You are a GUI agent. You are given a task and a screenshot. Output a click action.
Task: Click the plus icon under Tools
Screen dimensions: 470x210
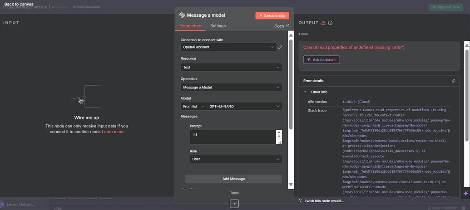[x=234, y=204]
